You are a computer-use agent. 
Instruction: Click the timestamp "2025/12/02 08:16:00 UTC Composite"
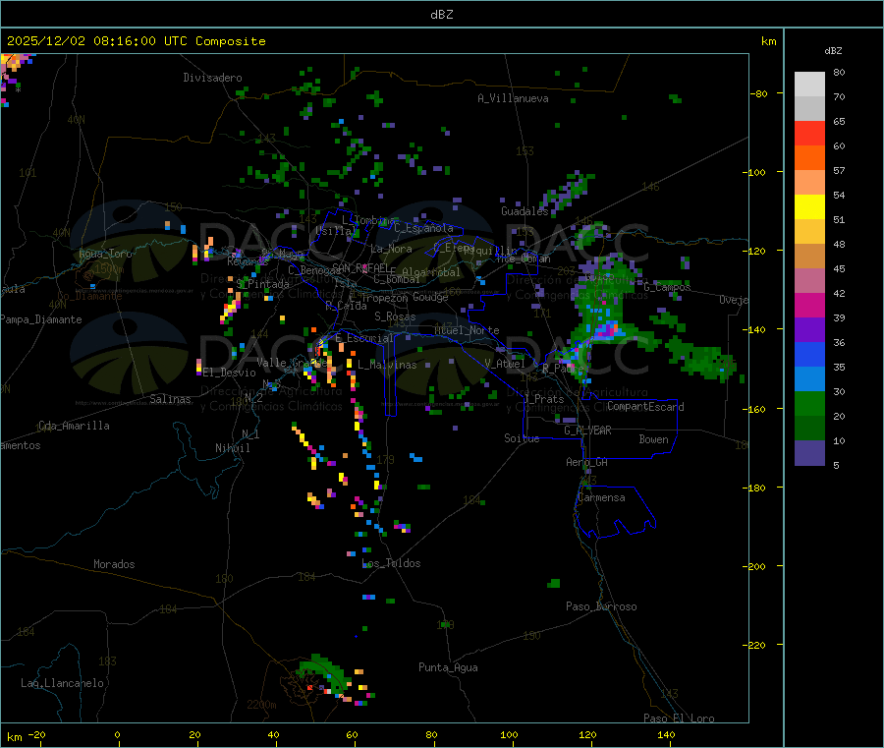coord(136,41)
